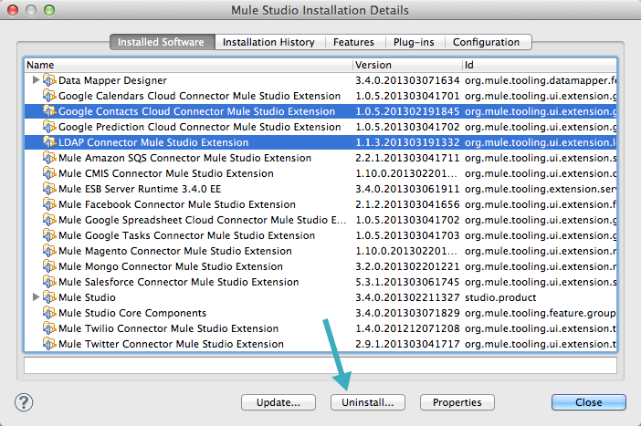Click the red window close button
The image size is (641, 426).
click(x=13, y=10)
